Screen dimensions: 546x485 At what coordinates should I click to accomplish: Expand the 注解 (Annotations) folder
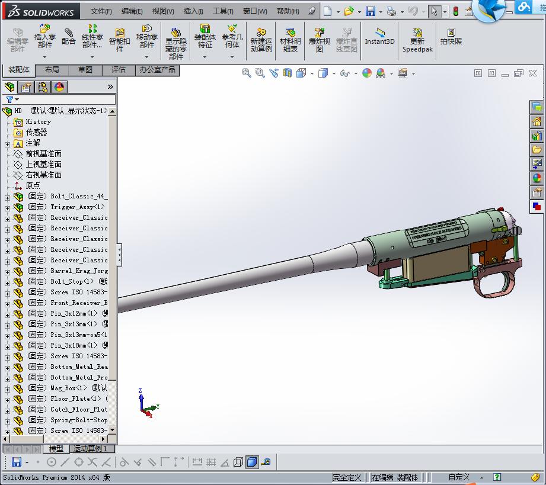(7, 143)
